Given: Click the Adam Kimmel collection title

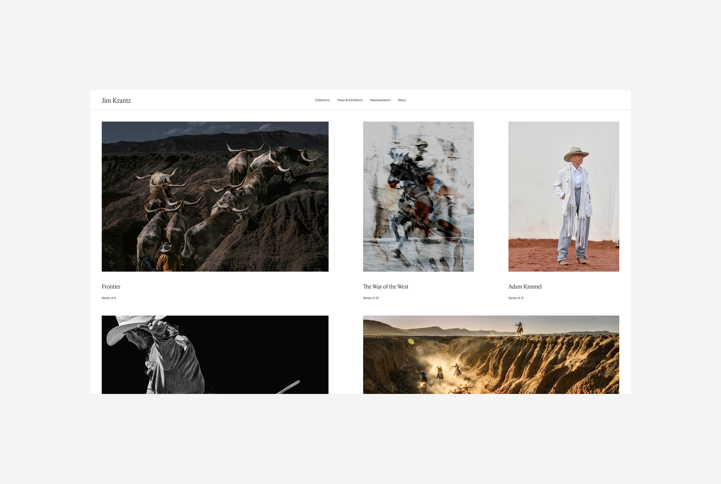Looking at the screenshot, I should (x=525, y=286).
